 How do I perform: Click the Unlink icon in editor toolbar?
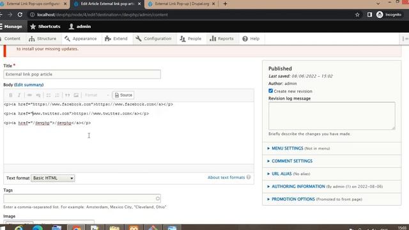tap(38, 95)
